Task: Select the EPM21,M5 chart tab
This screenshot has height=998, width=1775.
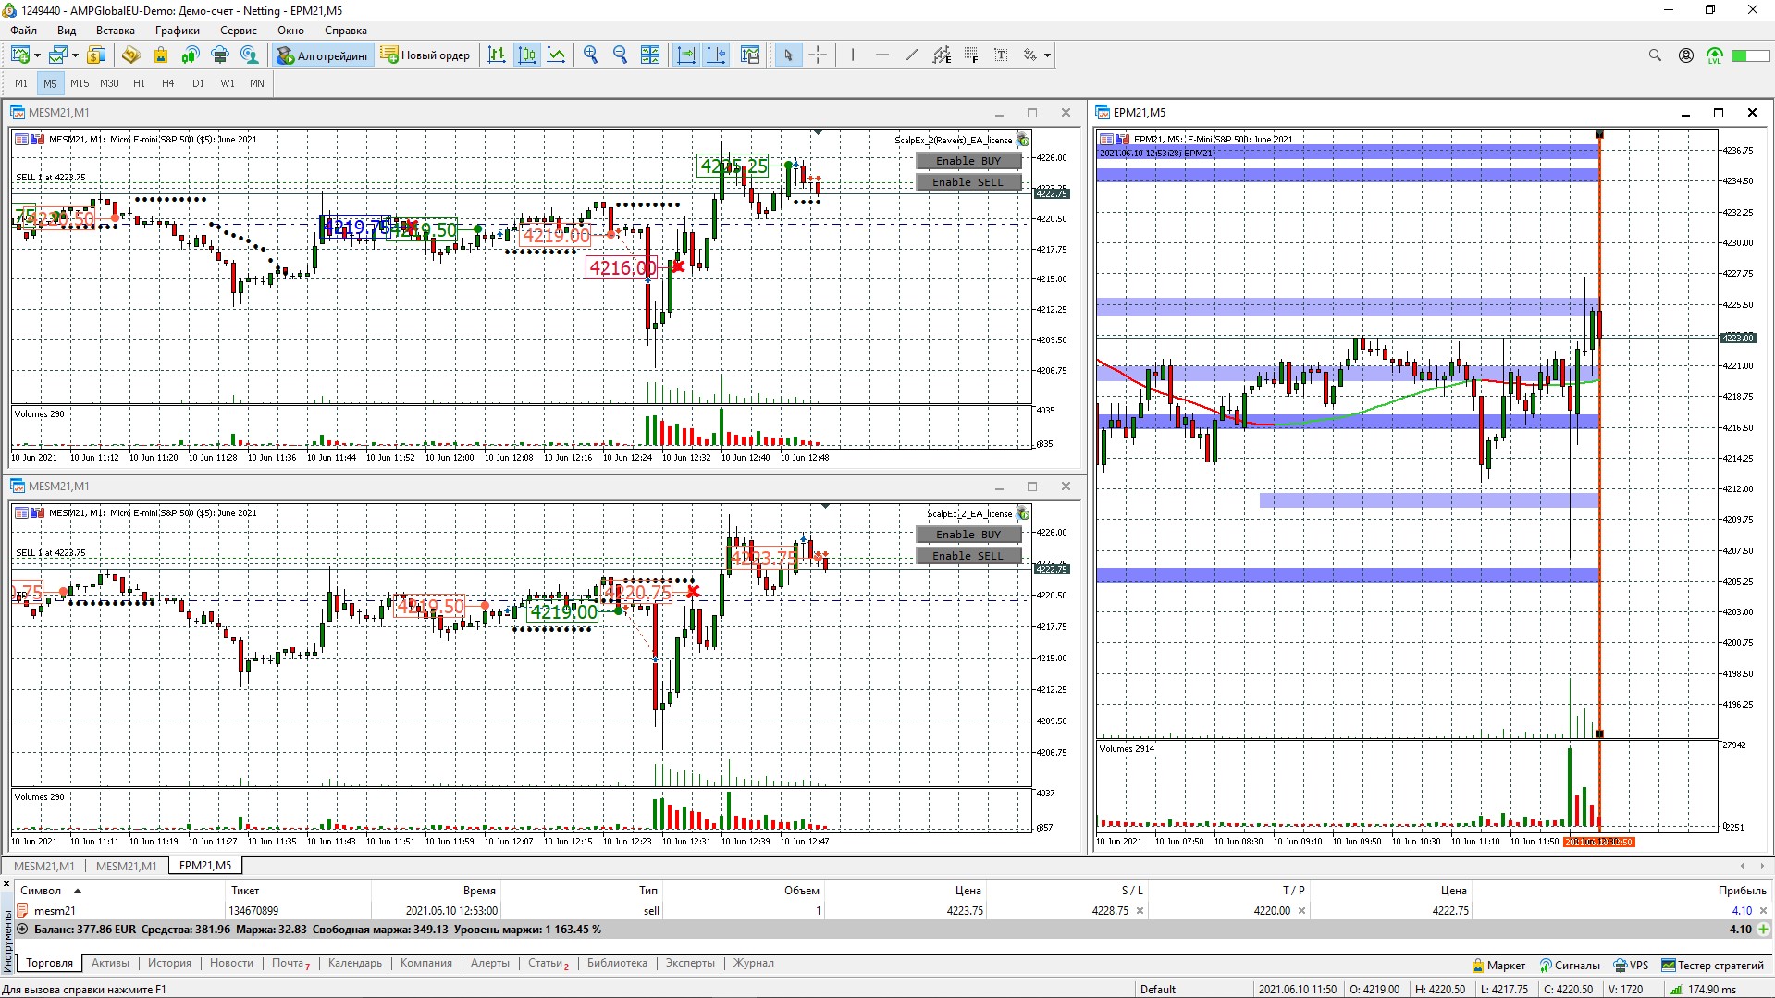Action: [x=205, y=866]
